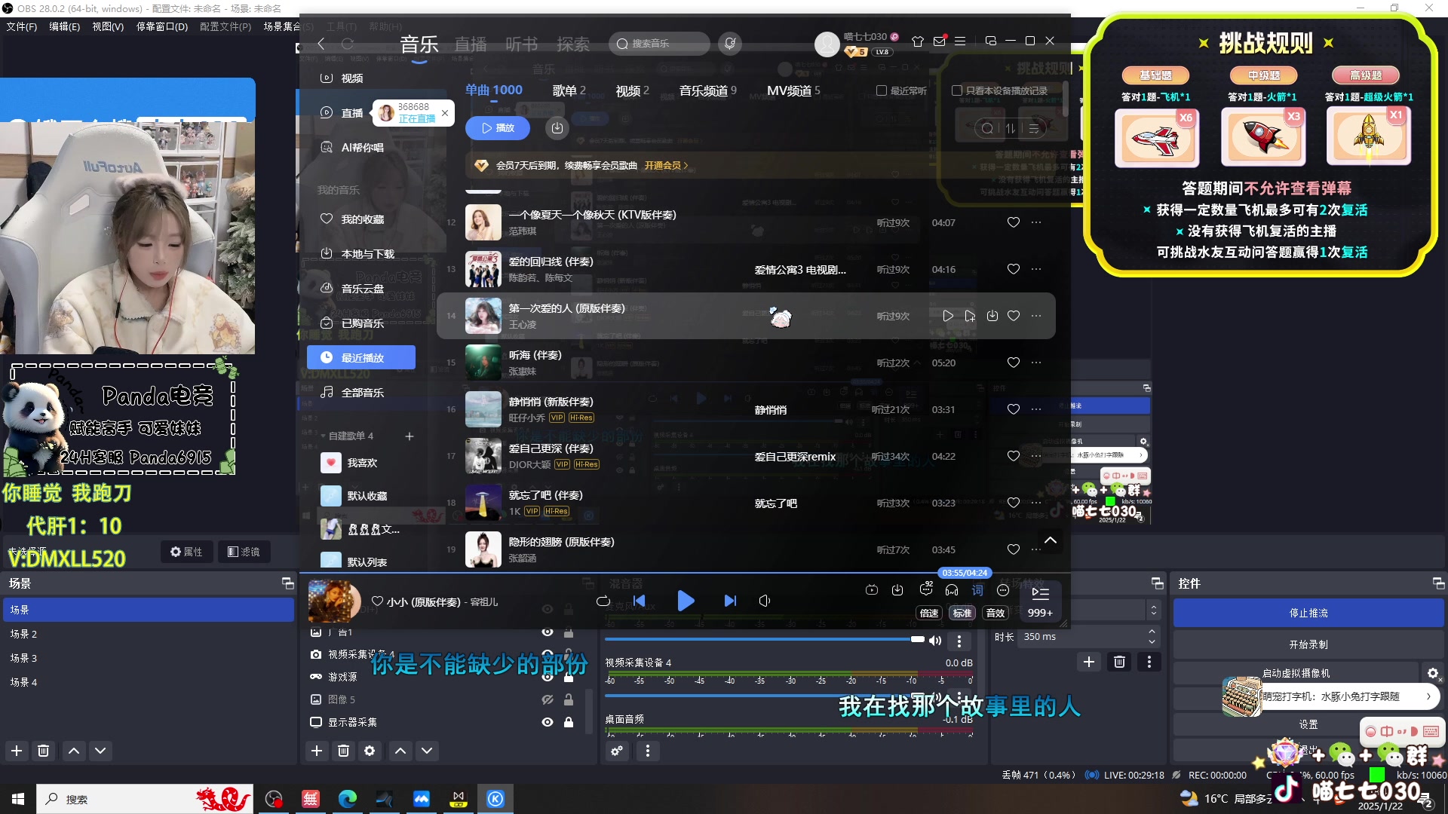Switch to 音乐频道 9 tab
The height and width of the screenshot is (814, 1448).
[707, 90]
